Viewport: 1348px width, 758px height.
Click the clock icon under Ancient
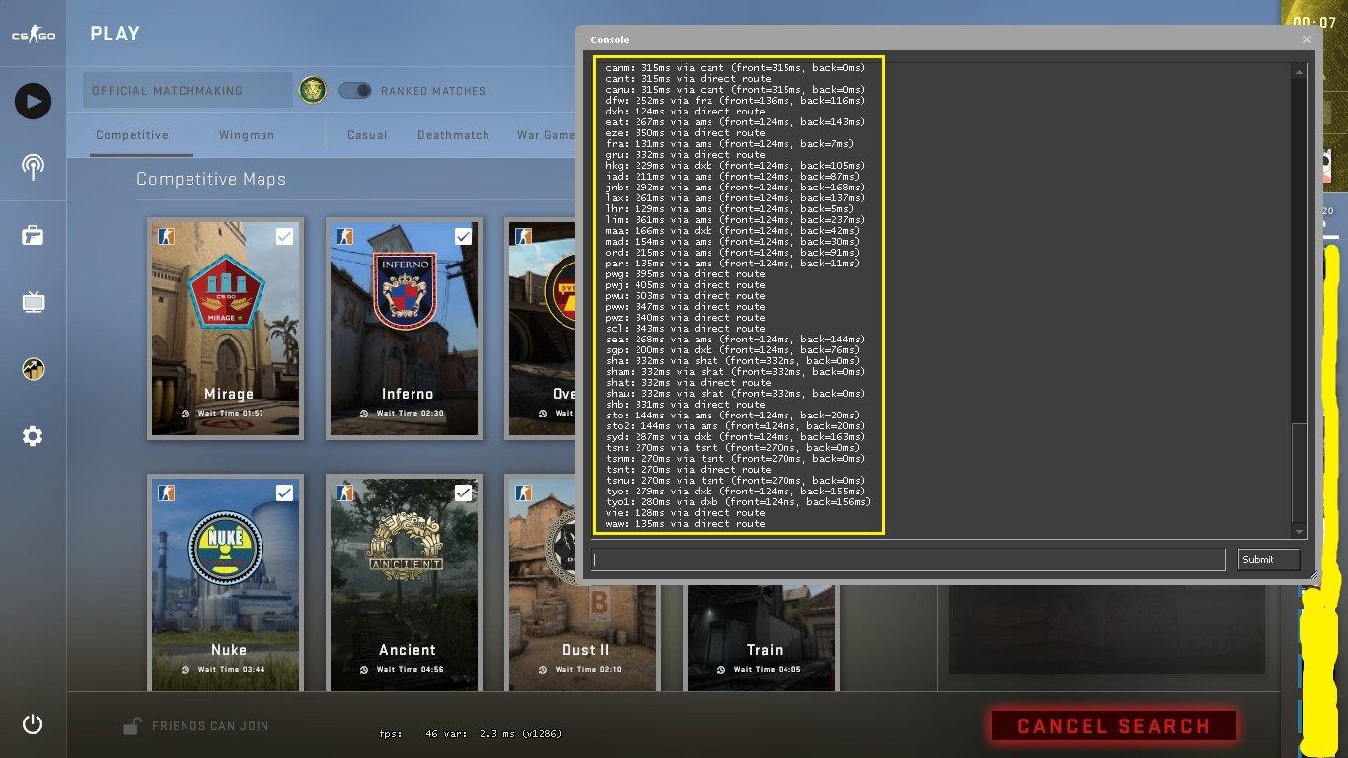click(364, 670)
